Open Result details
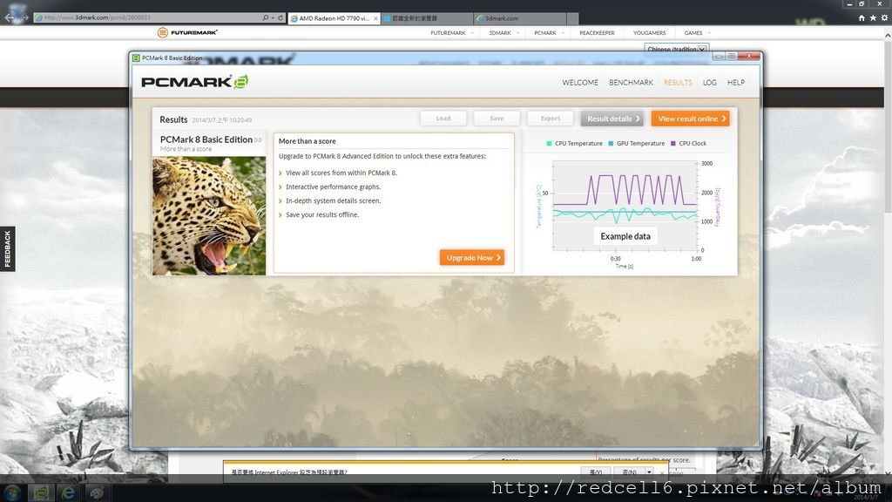This screenshot has width=892, height=502. (x=612, y=119)
